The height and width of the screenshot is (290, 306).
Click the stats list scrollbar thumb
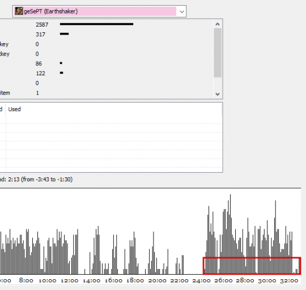point(218,53)
